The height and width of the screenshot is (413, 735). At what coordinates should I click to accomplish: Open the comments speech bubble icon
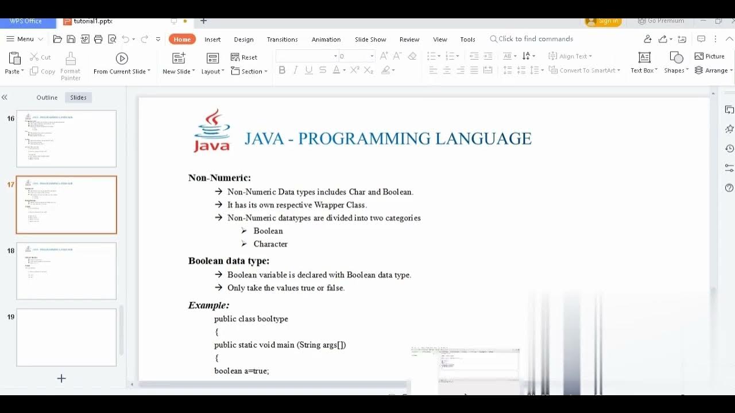point(701,39)
